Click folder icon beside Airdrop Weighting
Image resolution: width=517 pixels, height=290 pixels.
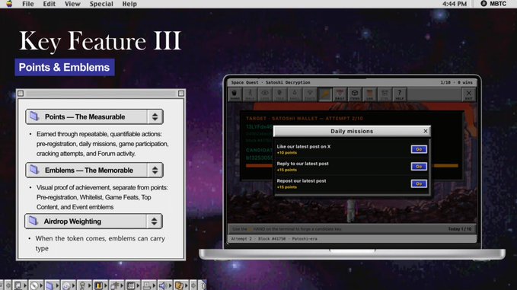tap(34, 221)
